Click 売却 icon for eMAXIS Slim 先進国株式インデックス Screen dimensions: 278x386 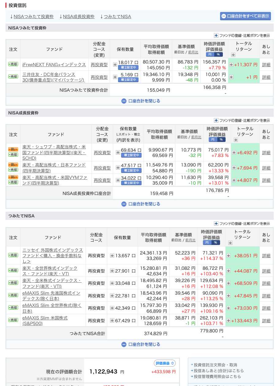[x=13, y=295]
